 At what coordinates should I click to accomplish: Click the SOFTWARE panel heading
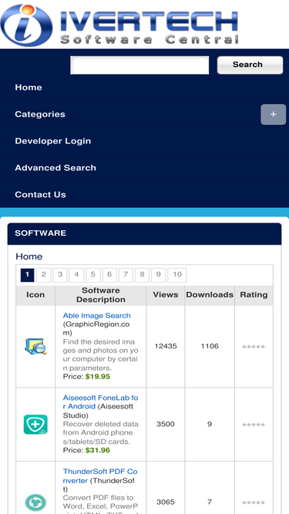point(145,233)
